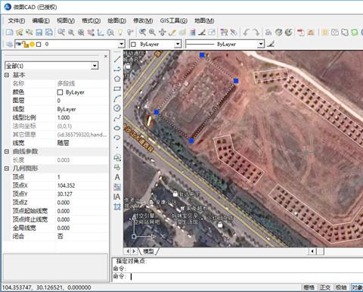
Task: Close the properties panel with X
Action: pyautogui.click(x=106, y=56)
